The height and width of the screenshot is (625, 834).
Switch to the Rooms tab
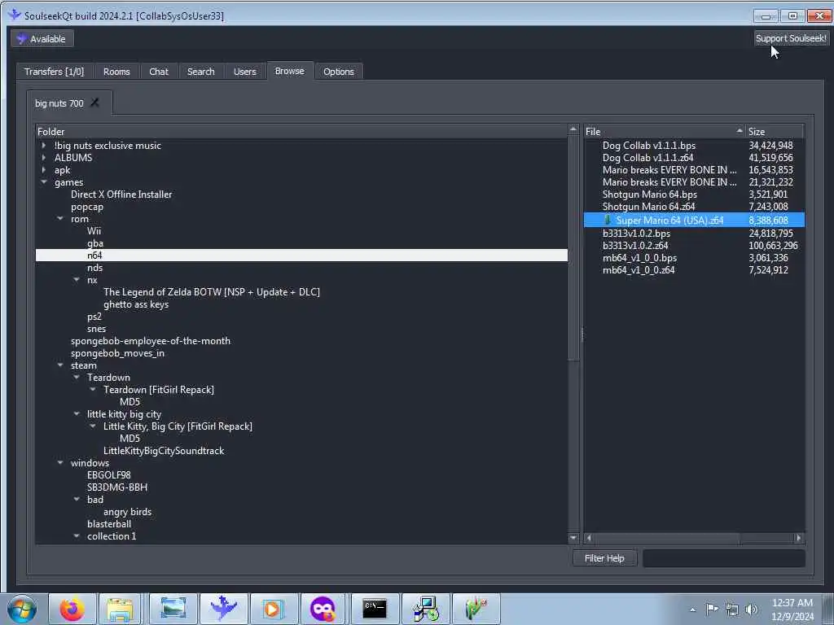[116, 72]
